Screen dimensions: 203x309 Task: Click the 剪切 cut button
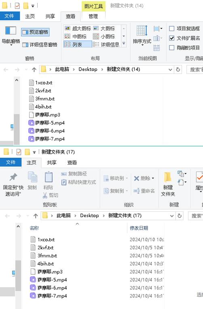click(x=51, y=195)
